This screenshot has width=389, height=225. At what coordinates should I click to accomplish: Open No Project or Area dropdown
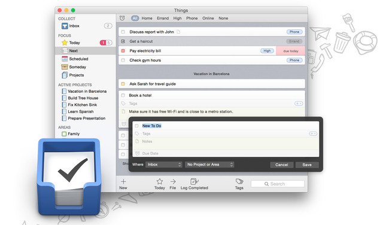(209, 165)
